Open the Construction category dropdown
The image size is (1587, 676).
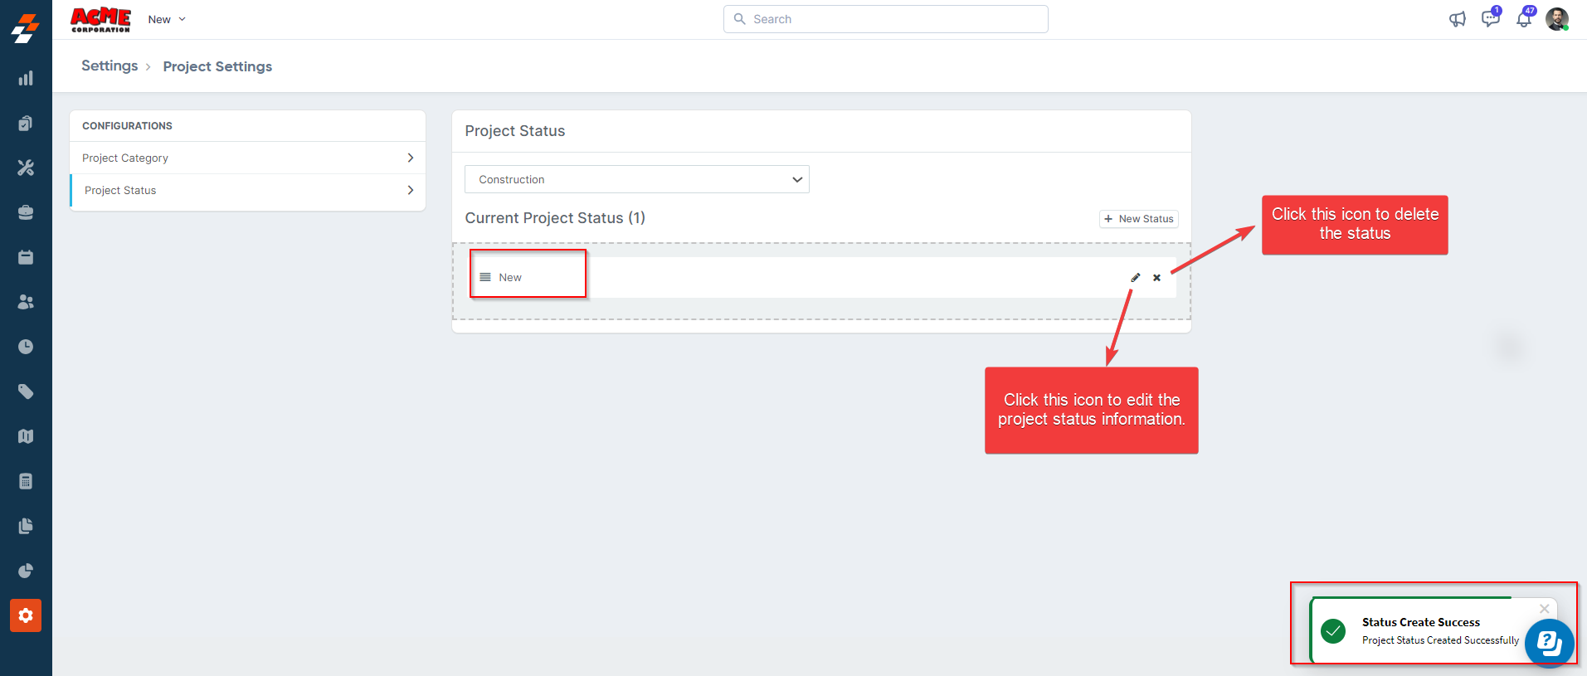coord(637,179)
